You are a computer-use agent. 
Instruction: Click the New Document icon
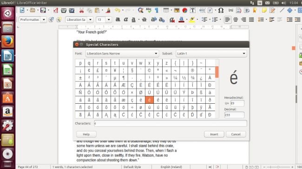[22, 10]
